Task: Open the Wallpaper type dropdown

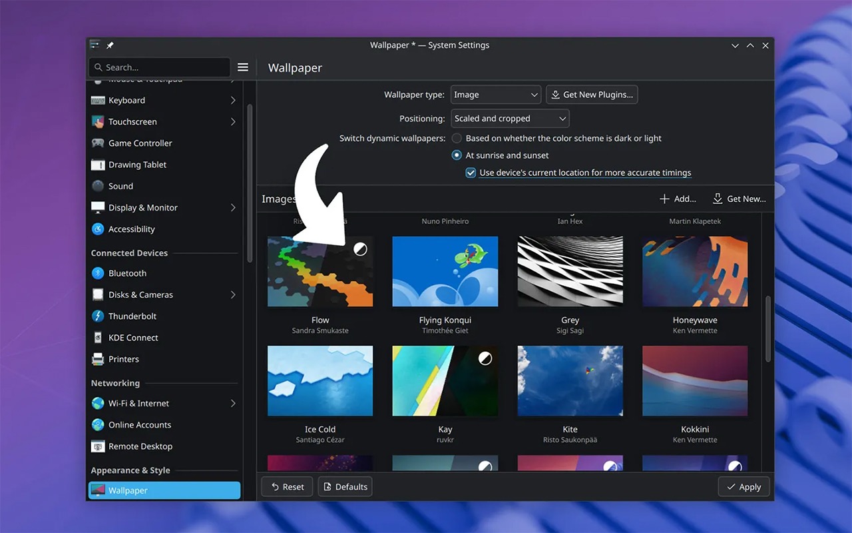Action: pos(496,95)
